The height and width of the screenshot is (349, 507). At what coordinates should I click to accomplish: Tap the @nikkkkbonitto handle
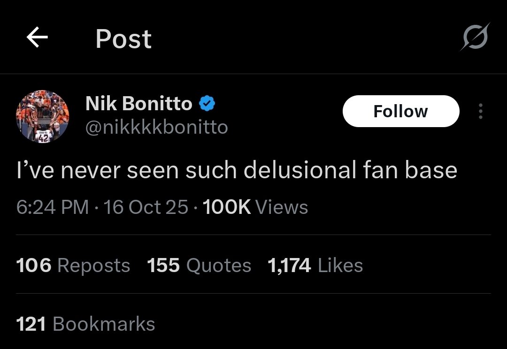tap(156, 127)
